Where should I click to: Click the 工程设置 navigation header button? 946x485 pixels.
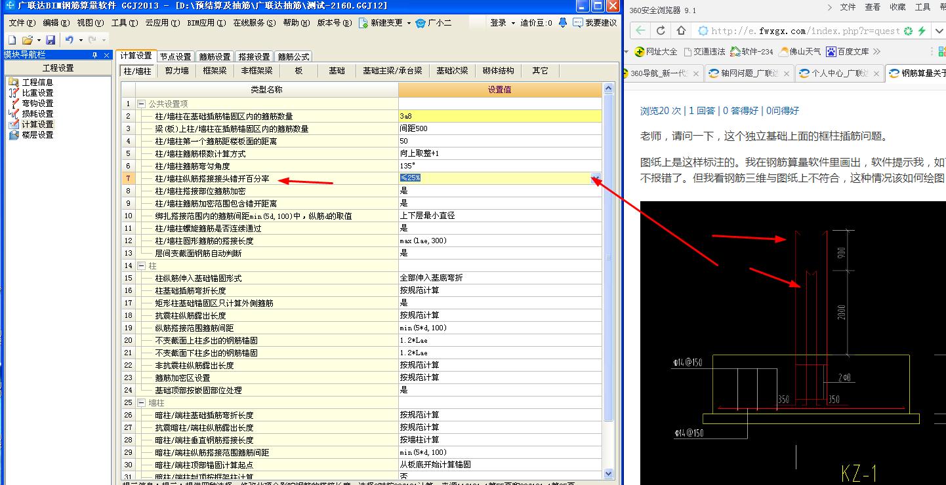coord(58,68)
